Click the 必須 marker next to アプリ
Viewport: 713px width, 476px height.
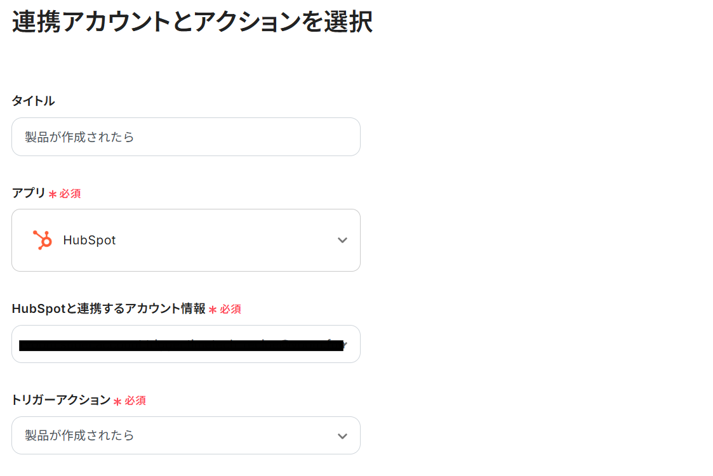pos(70,194)
